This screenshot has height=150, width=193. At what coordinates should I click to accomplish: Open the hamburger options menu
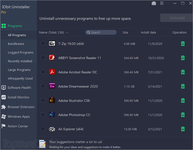[162, 3]
